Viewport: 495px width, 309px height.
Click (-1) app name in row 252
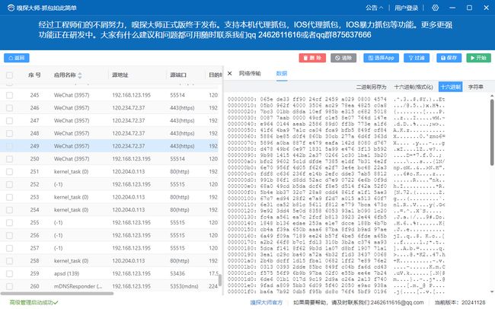[58, 184]
